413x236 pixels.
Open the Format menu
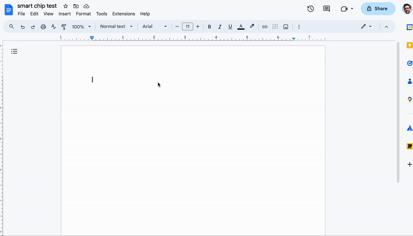(x=83, y=14)
